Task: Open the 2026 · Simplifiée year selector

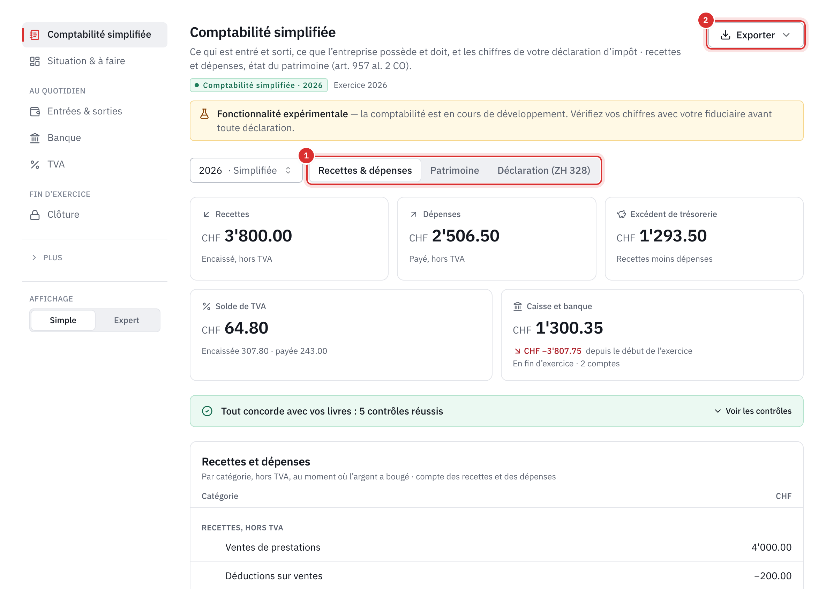Action: point(246,171)
